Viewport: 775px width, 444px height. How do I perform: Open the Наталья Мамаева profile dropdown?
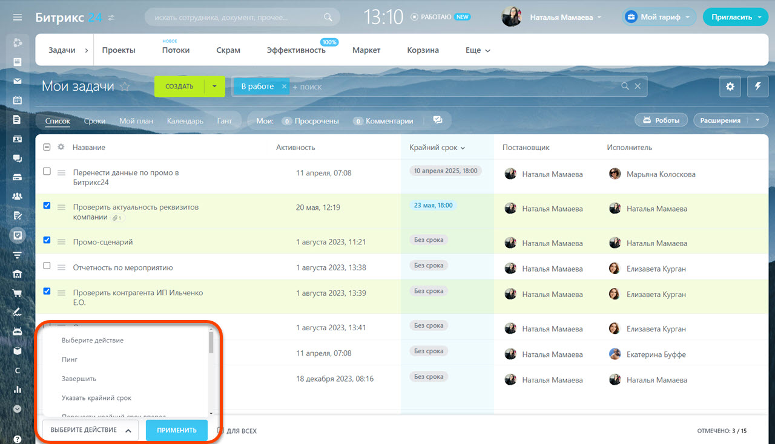pyautogui.click(x=566, y=18)
